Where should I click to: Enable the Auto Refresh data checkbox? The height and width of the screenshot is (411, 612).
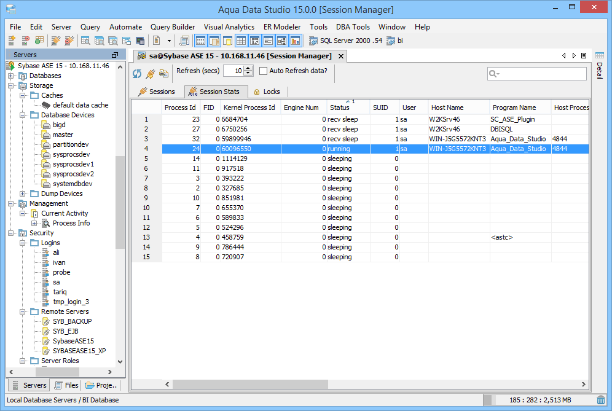[x=264, y=71]
